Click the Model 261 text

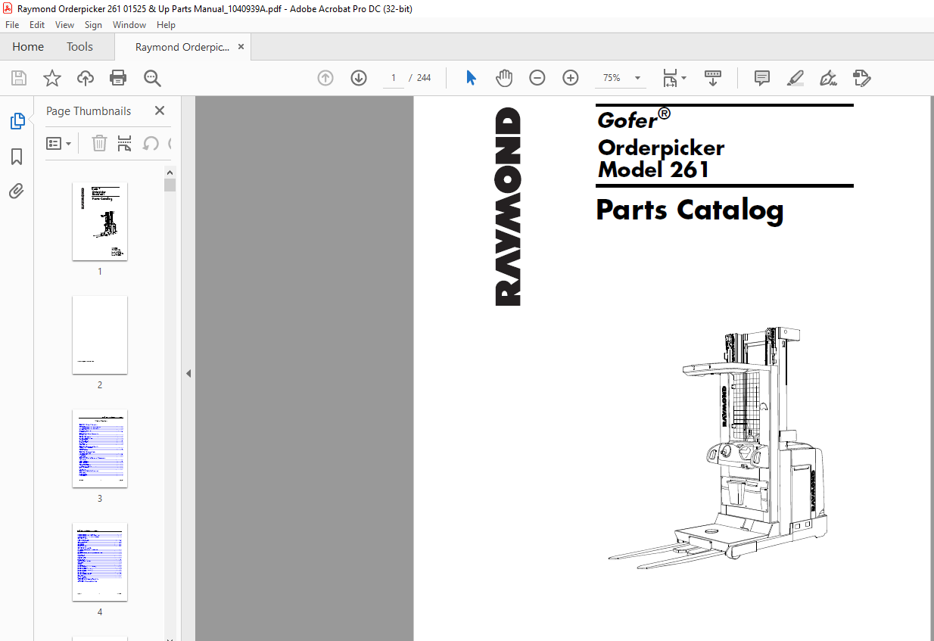(x=653, y=169)
